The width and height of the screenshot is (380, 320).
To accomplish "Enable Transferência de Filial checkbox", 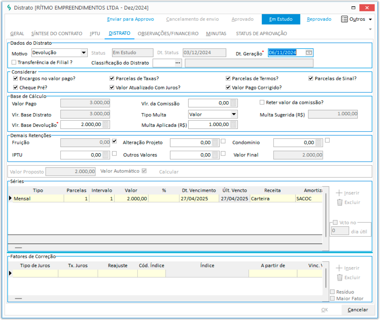I will [x=14, y=62].
